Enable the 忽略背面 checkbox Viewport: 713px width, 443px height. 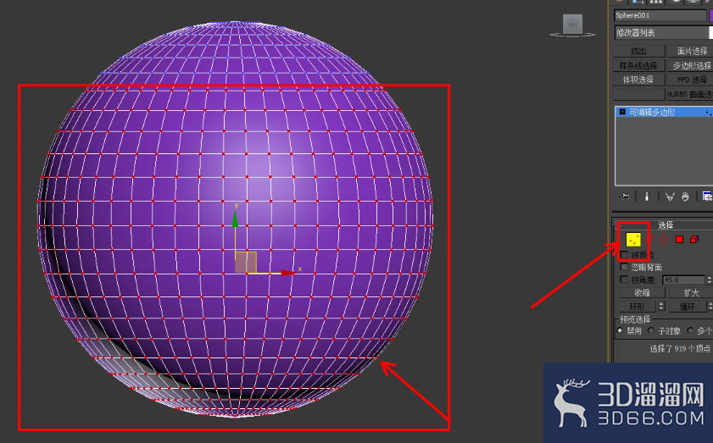click(x=624, y=267)
